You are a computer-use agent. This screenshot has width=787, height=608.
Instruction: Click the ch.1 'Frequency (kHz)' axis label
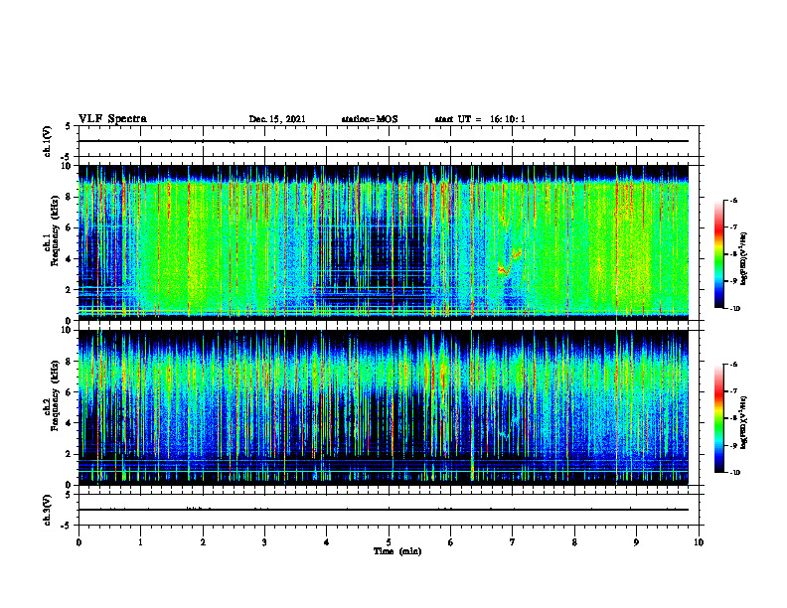[55, 230]
